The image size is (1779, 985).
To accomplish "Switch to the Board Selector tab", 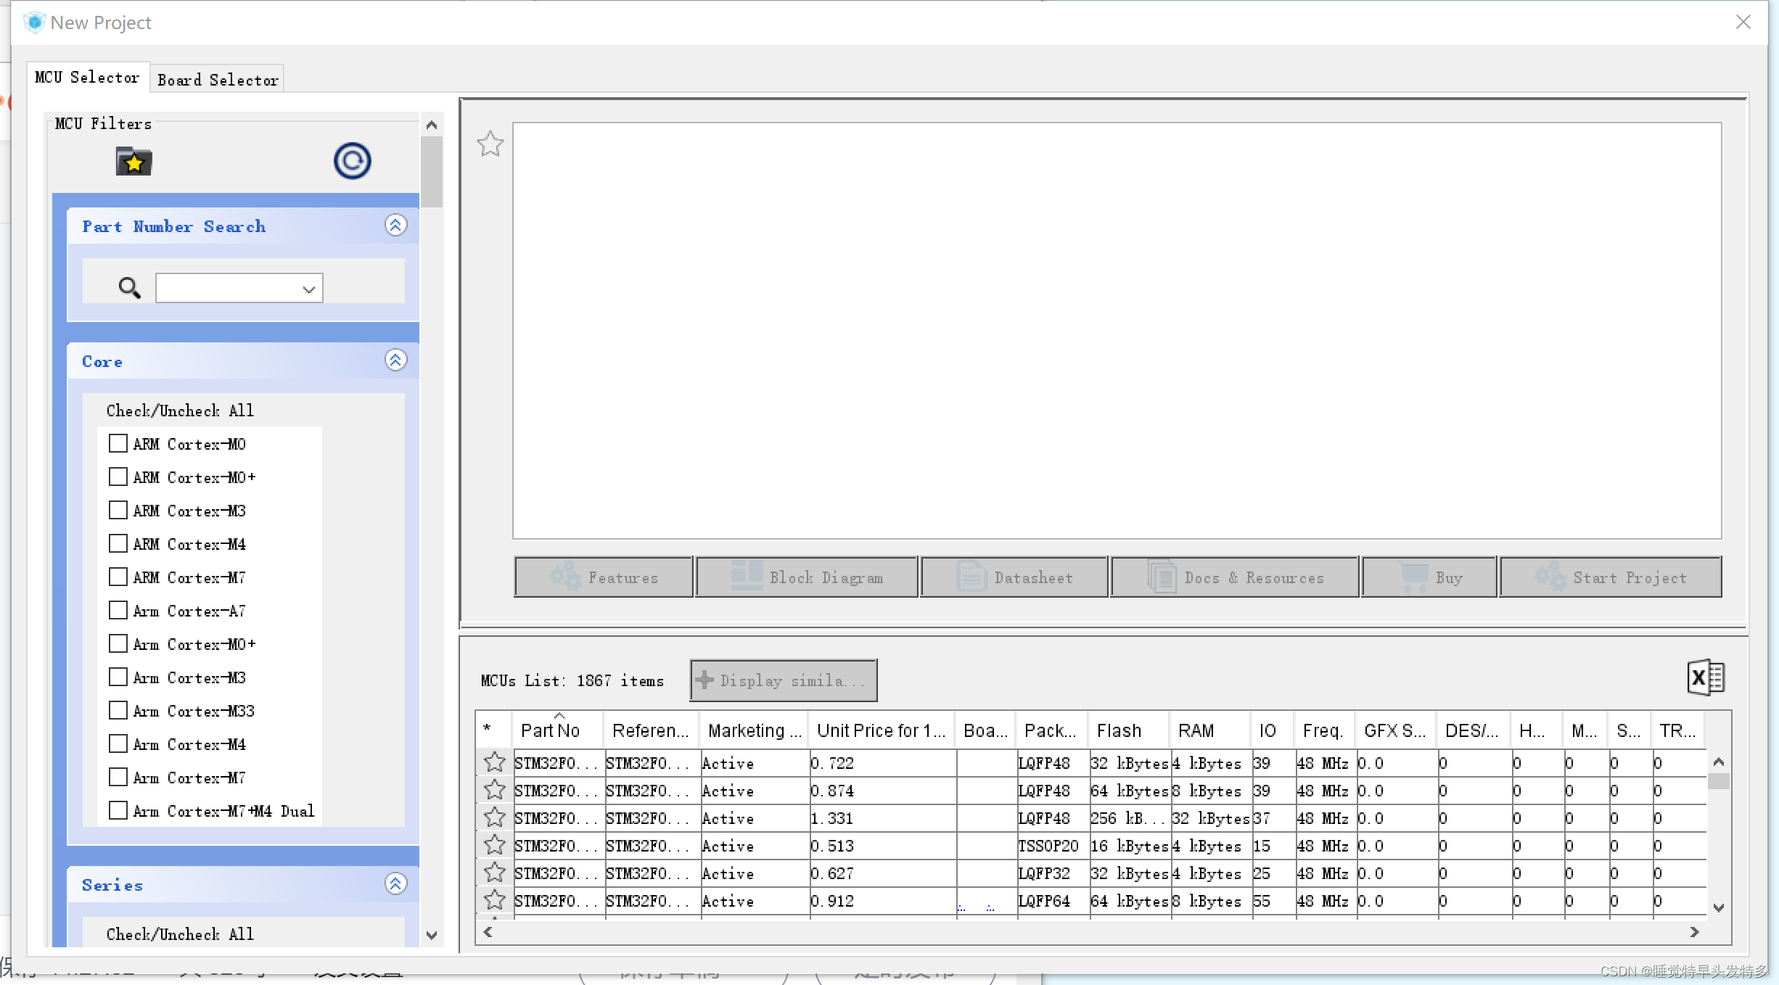I will [218, 78].
